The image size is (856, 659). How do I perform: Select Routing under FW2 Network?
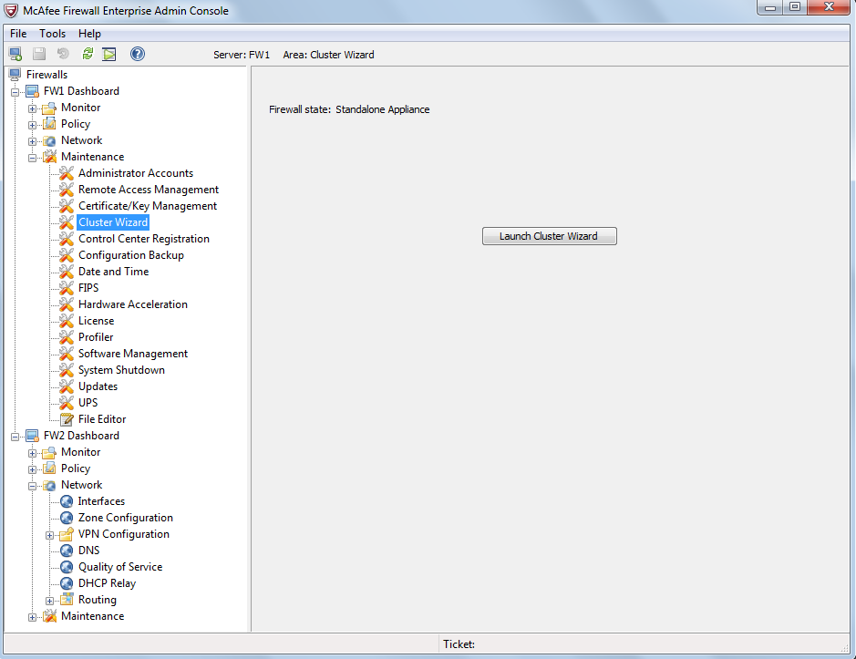[98, 600]
